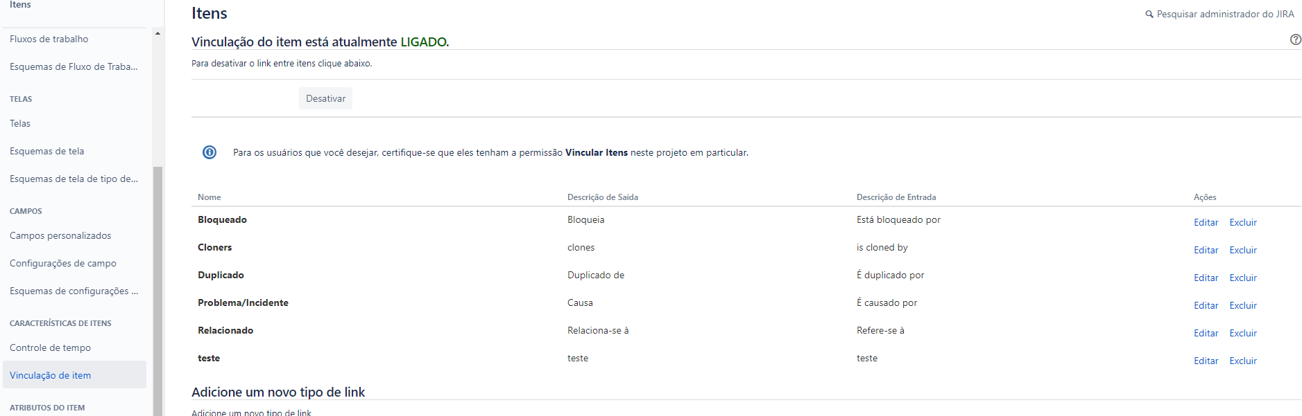Click the 'Relaciona-se à' cell
The image size is (1302, 416).
[x=598, y=331]
